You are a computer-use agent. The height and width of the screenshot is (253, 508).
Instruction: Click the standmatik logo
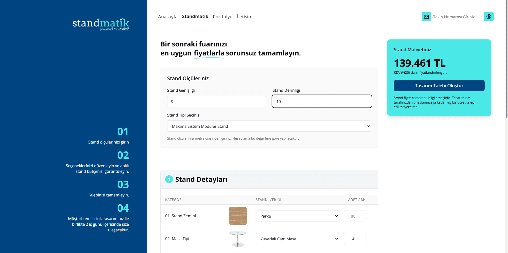click(100, 24)
